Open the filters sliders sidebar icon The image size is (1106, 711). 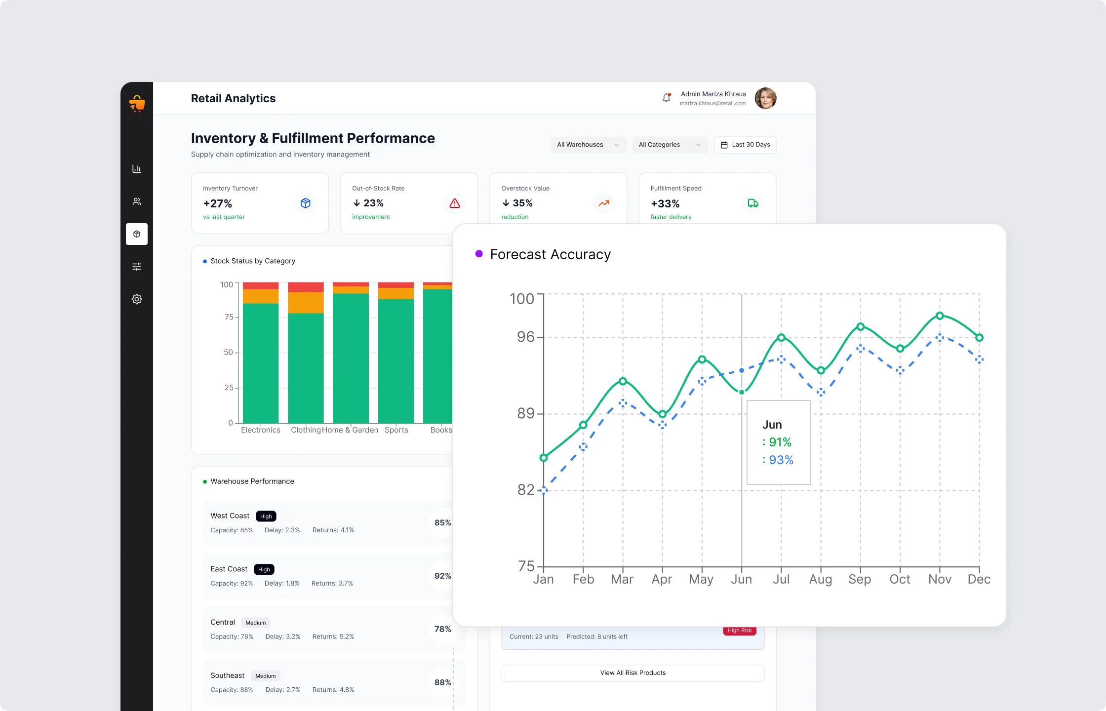[137, 267]
